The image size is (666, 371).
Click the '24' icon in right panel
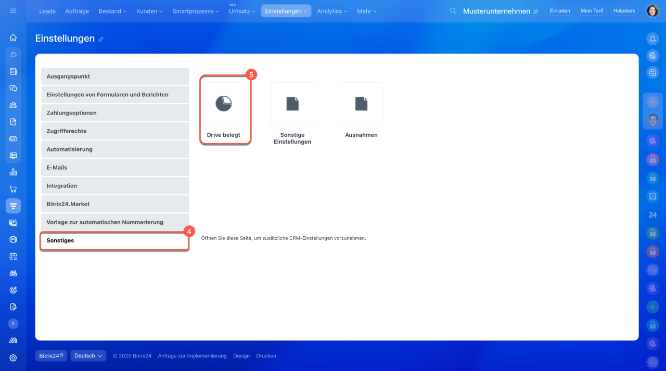(652, 215)
